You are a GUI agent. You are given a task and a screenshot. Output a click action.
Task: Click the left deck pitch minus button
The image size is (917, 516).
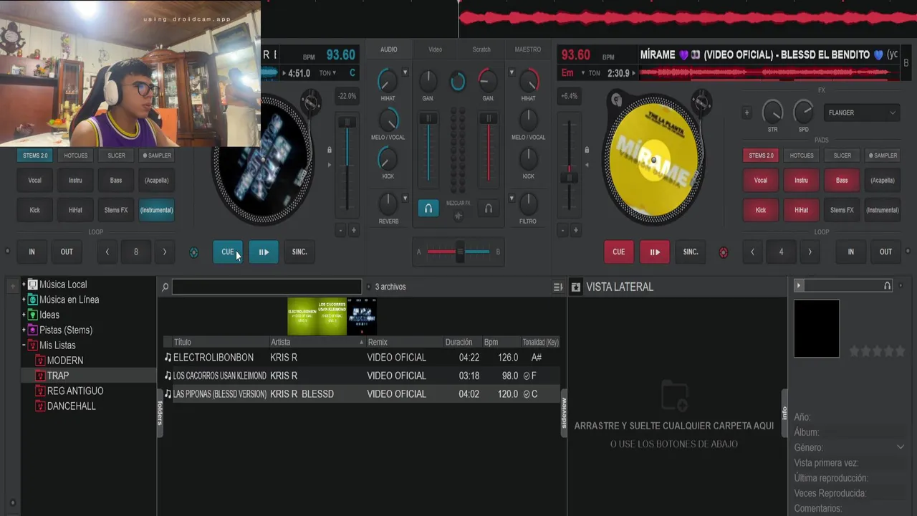(x=341, y=230)
